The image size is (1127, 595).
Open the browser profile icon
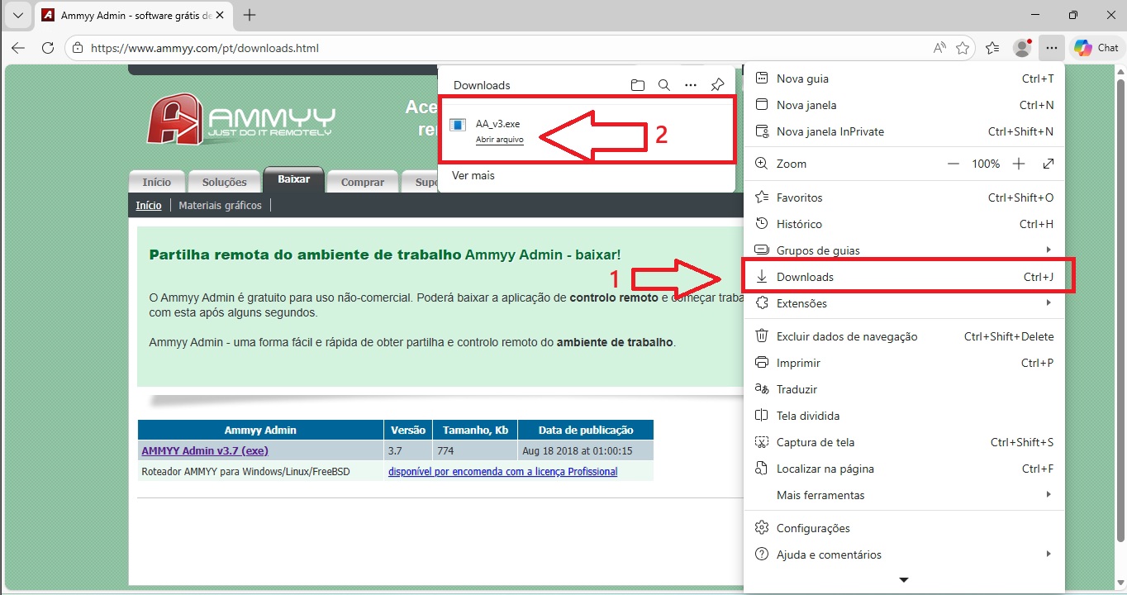[1023, 48]
